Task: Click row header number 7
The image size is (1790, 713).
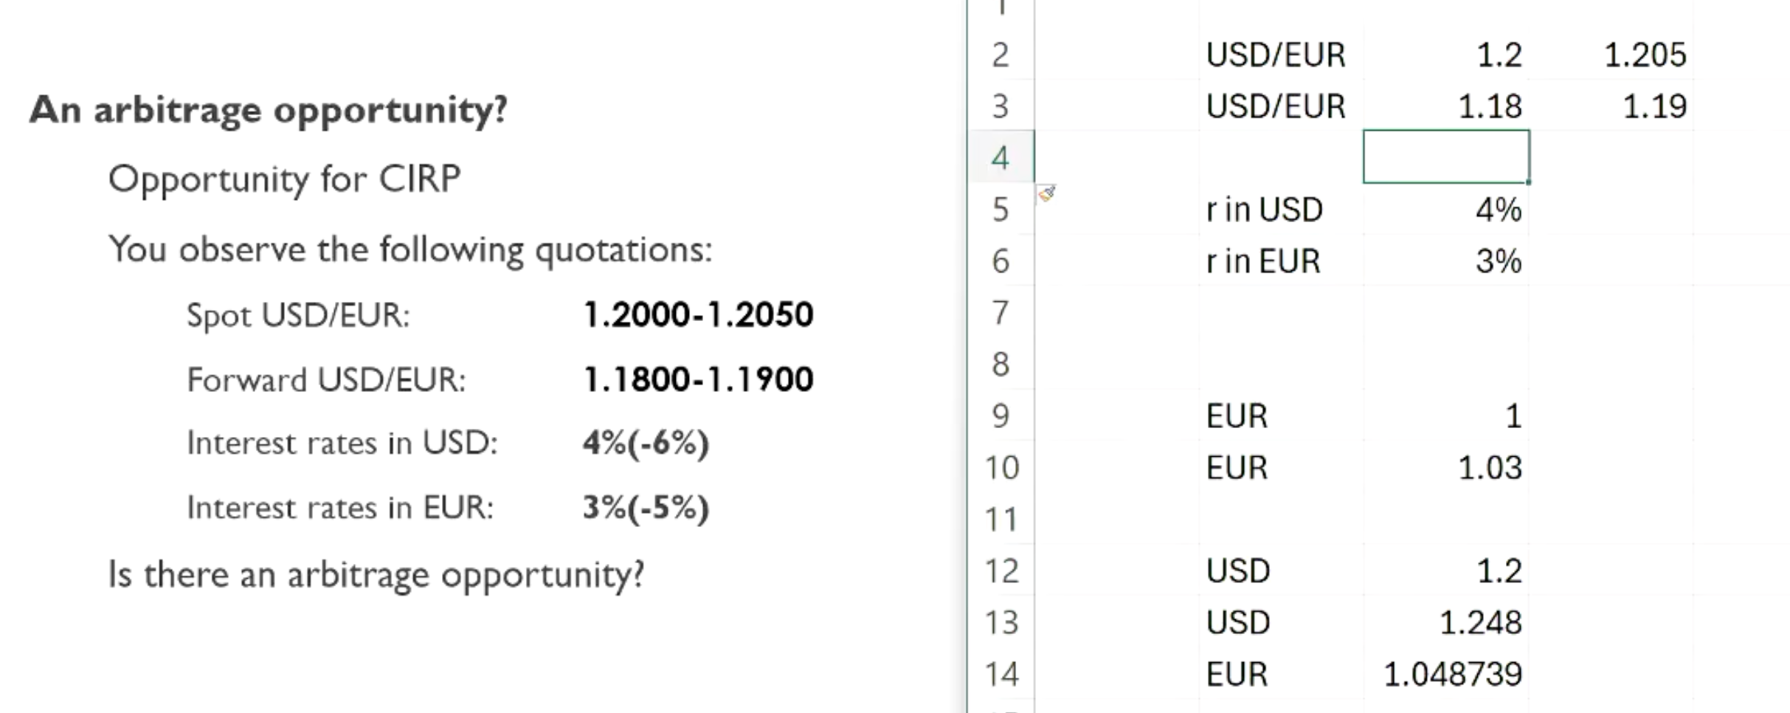Action: tap(1001, 313)
